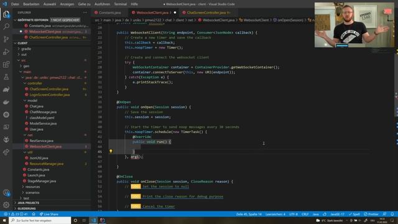Select language mode Java in status bar
Image resolution: width=398 pixels, height=224 pixels.
click(x=315, y=214)
